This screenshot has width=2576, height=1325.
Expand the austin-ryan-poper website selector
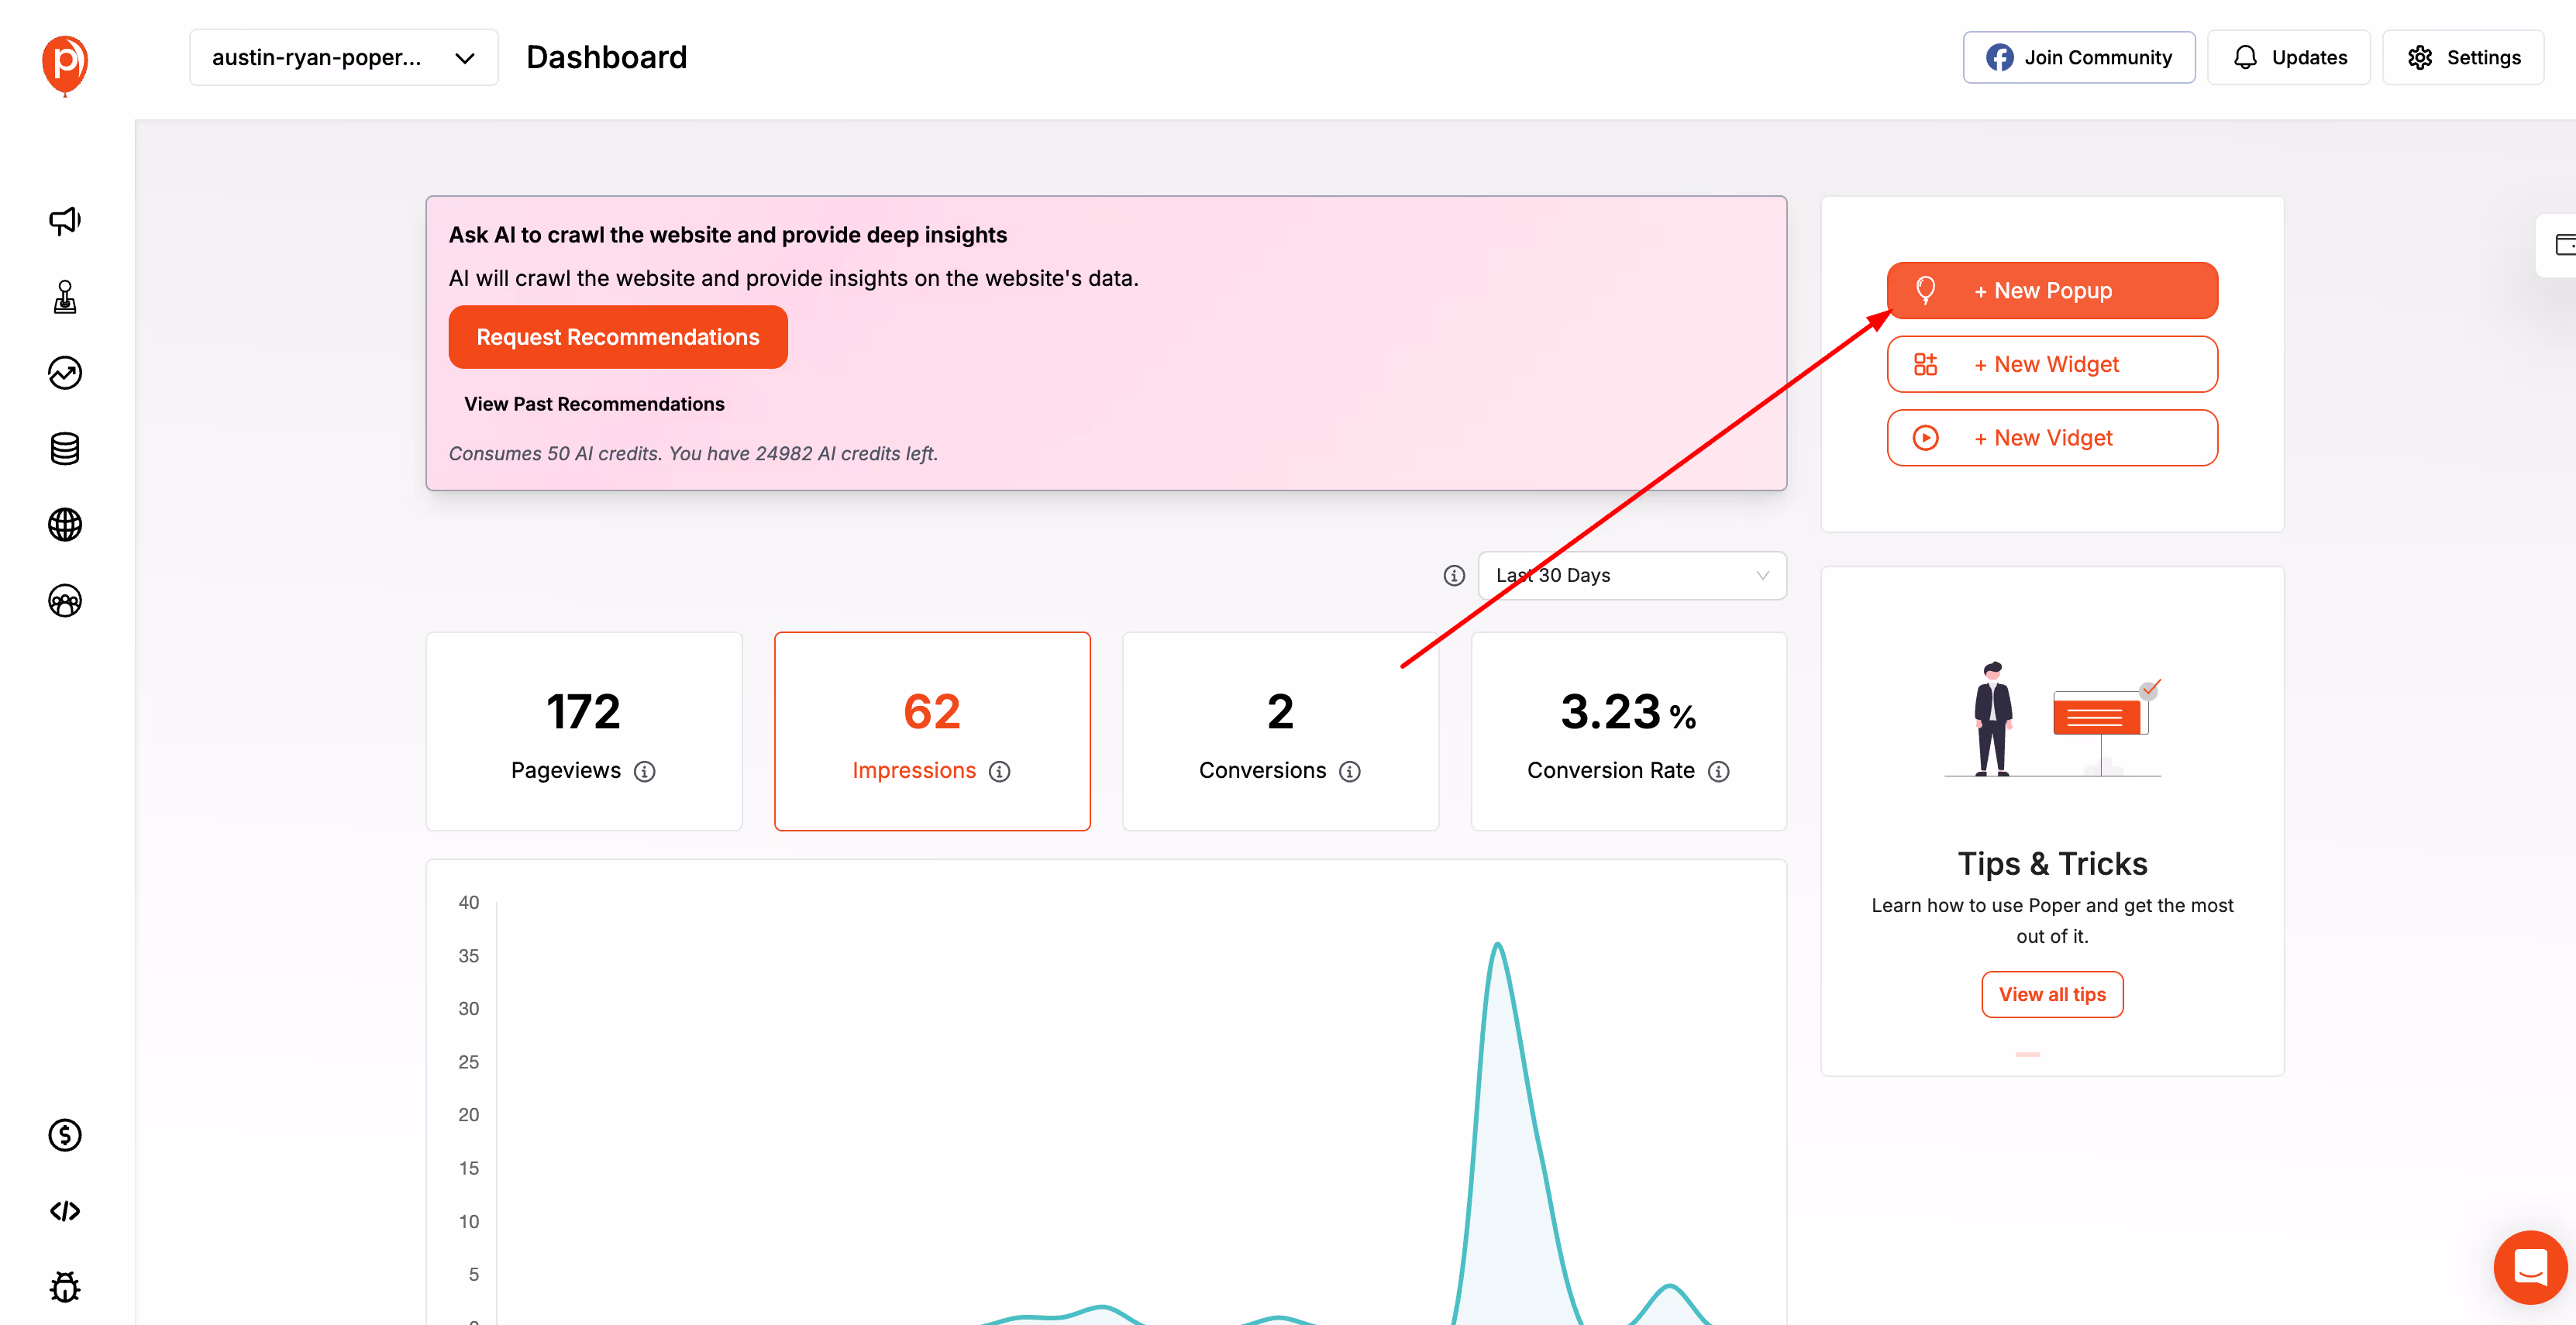(343, 57)
